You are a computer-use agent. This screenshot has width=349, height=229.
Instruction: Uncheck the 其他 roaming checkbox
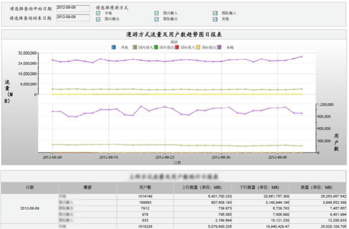pos(215,19)
